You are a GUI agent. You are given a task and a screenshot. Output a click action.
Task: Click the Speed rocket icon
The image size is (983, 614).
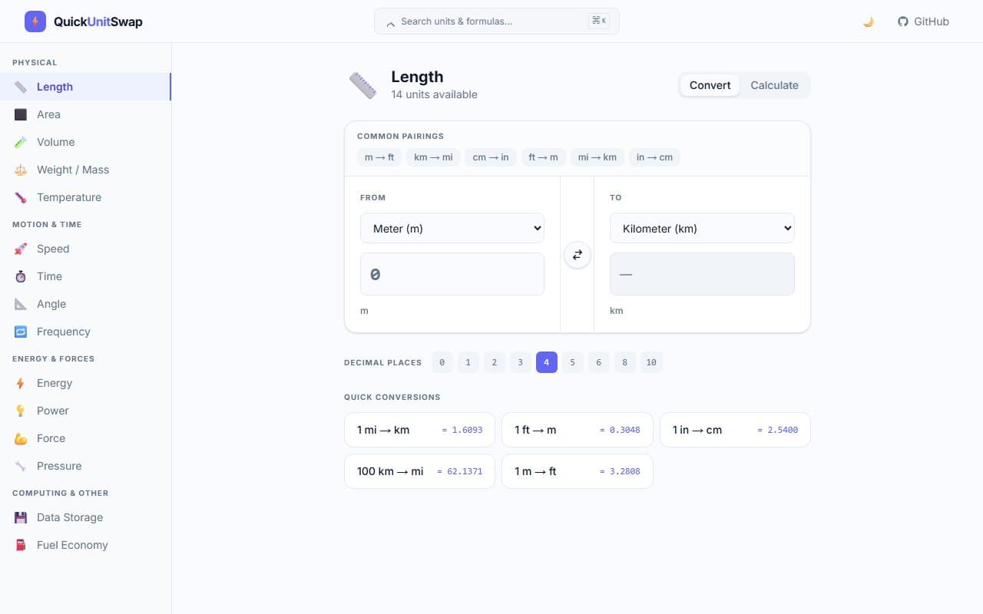(21, 249)
